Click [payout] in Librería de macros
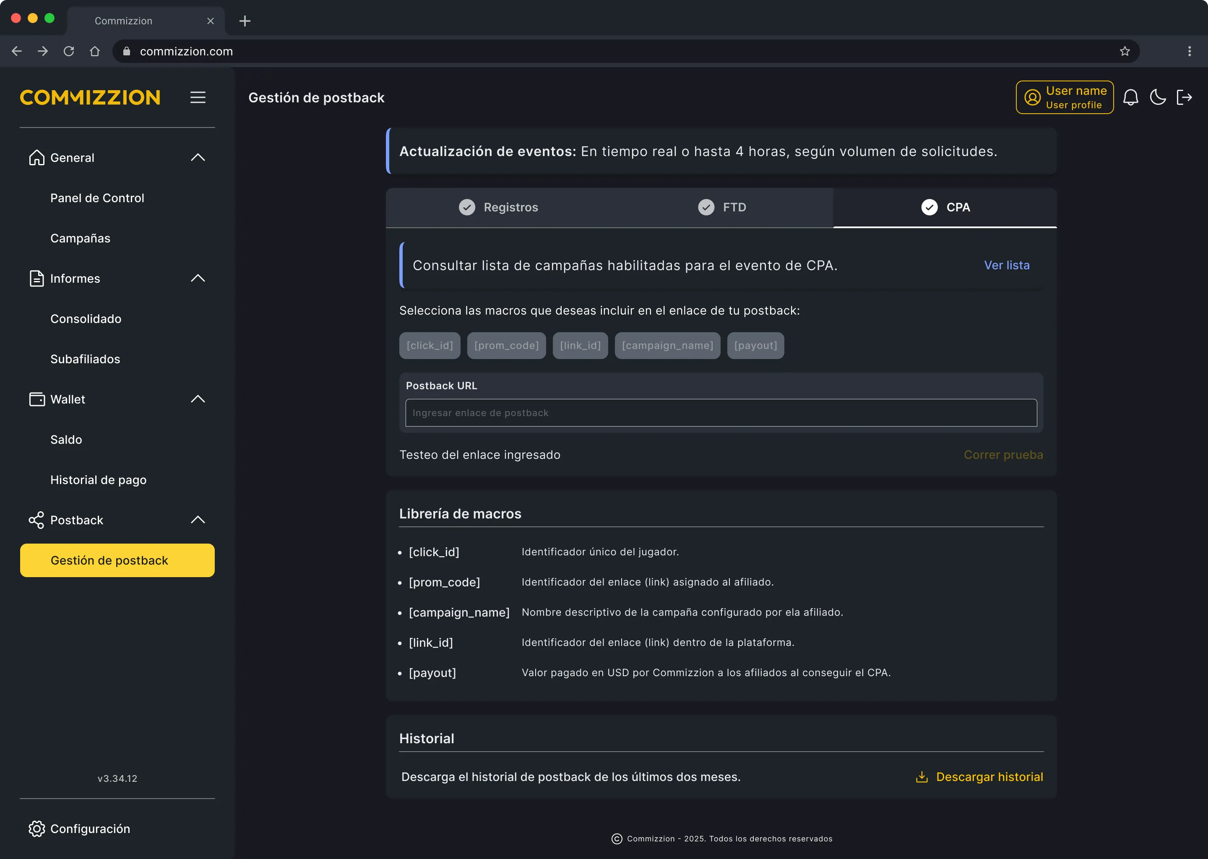 (432, 673)
